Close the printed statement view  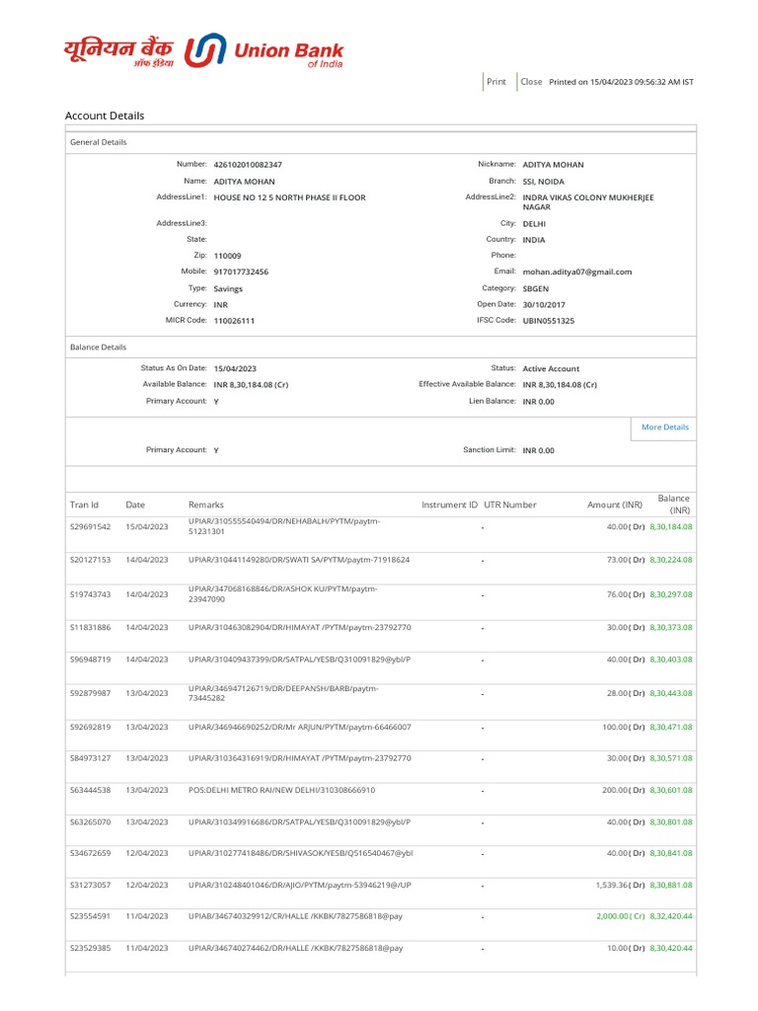531,82
